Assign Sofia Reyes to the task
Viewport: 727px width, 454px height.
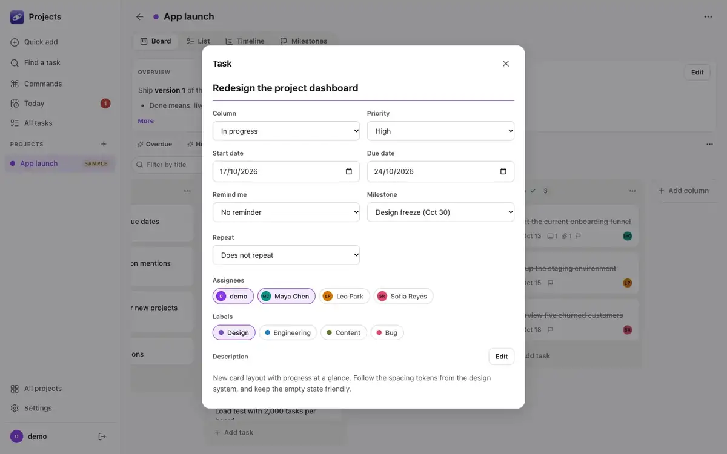point(403,296)
